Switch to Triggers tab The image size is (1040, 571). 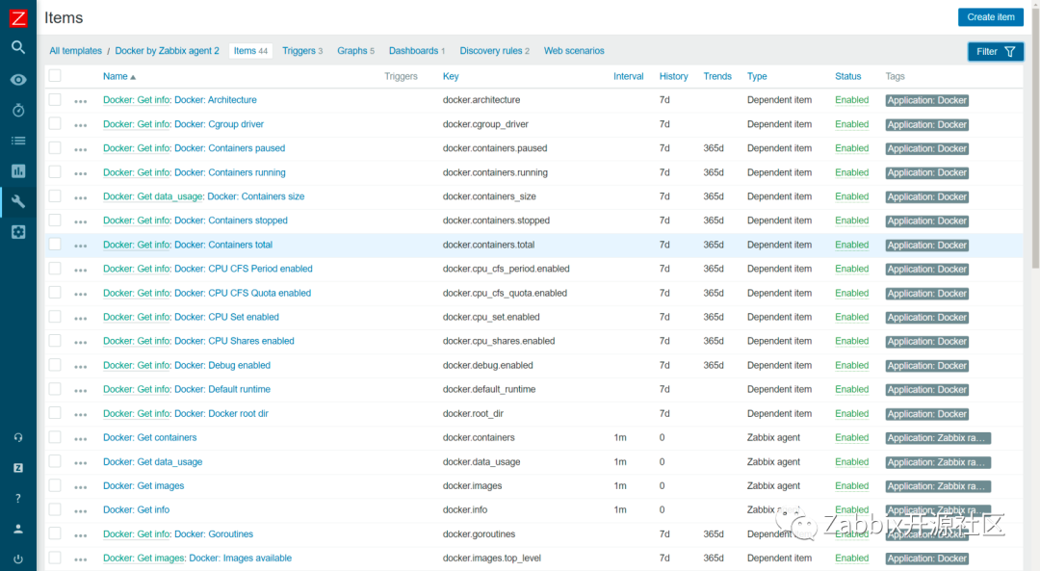pos(302,50)
